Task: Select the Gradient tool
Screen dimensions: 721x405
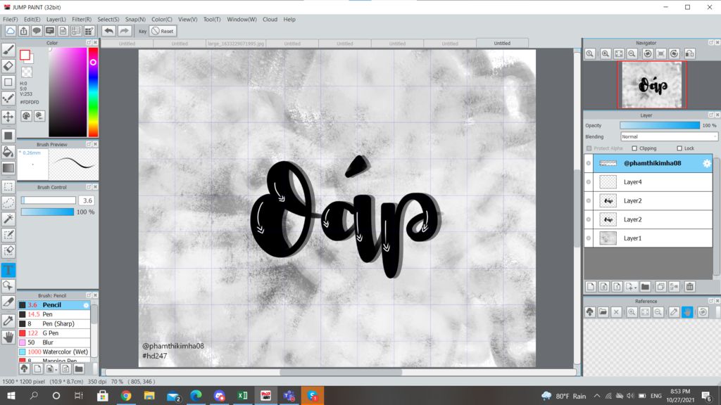Action: pyautogui.click(x=8, y=168)
